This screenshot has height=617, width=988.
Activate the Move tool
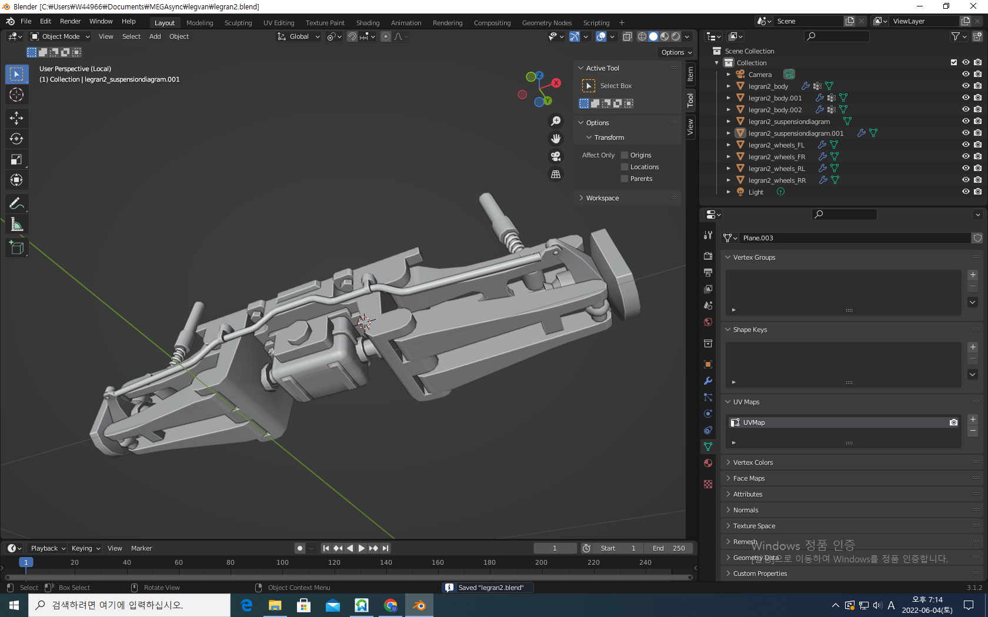(16, 118)
